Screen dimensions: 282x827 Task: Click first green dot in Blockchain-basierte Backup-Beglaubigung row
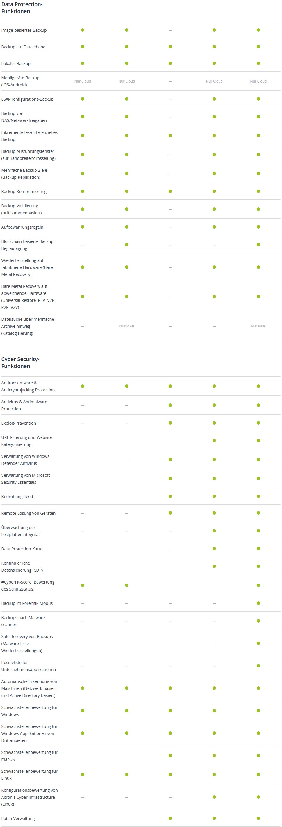tap(127, 245)
